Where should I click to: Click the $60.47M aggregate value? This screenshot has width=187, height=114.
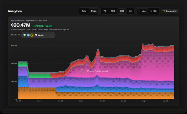(x=21, y=25)
